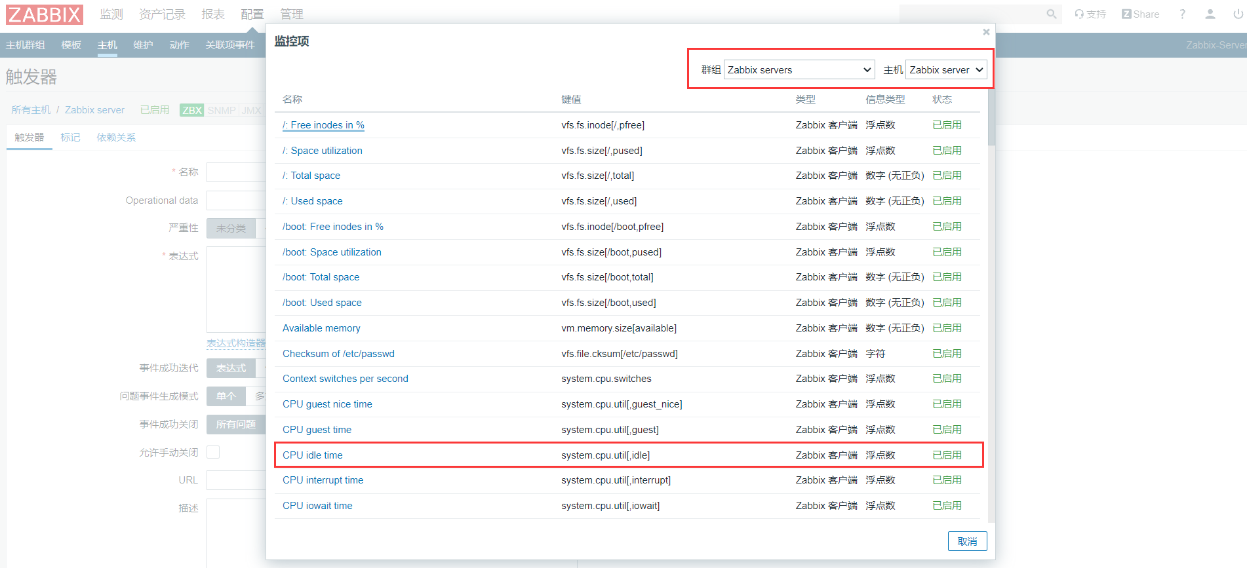Select 表达式 recovery mode option
The width and height of the screenshot is (1247, 568).
click(231, 368)
